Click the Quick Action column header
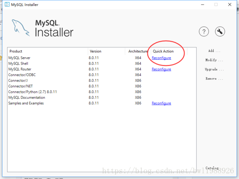 click(x=169, y=51)
